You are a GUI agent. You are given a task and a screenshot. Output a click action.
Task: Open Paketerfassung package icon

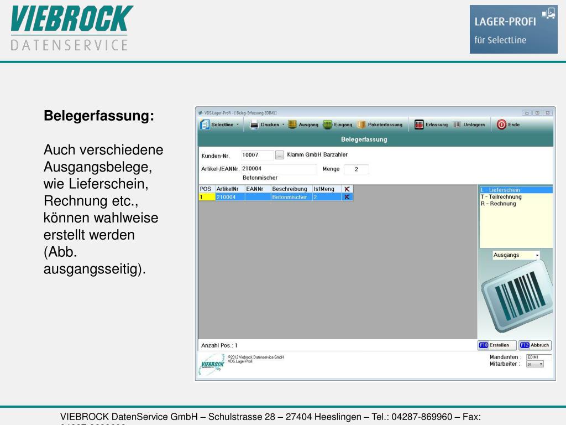361,125
